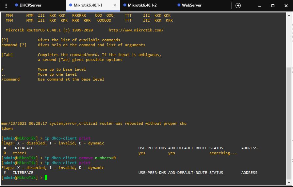Click 'Move up to base level' text
The width and height of the screenshot is (293, 187).
tap(62, 69)
